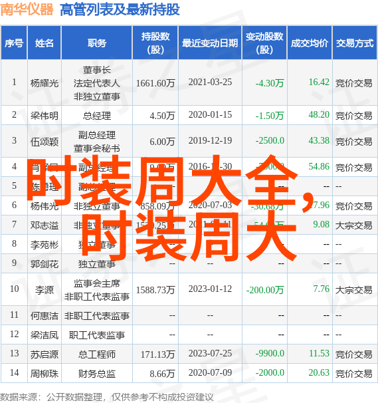
Task: Click the holding value 6.00万
Action: [x=162, y=142]
